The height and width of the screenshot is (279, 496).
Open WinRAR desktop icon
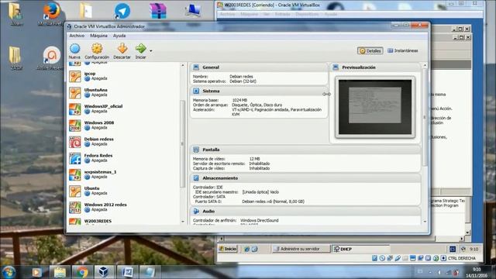point(157,11)
